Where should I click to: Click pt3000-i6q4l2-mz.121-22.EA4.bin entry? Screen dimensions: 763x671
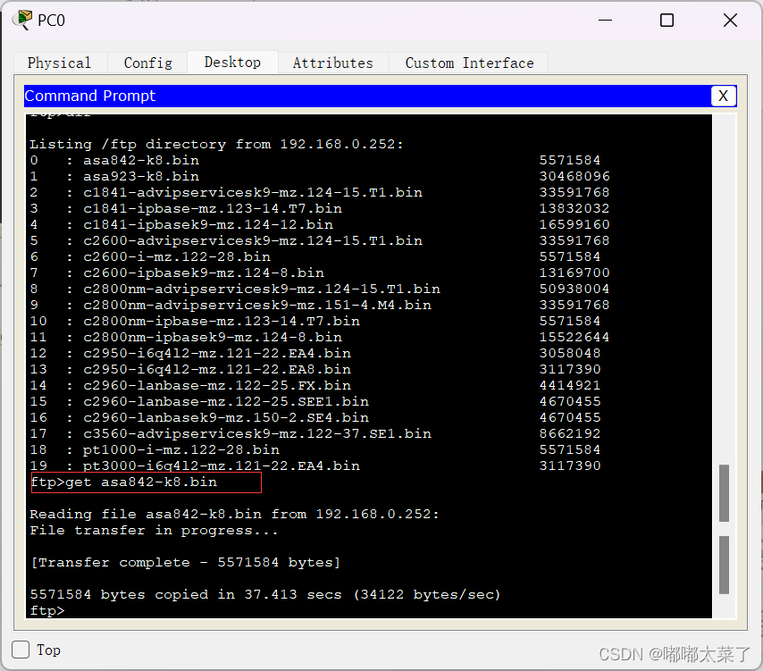222,466
